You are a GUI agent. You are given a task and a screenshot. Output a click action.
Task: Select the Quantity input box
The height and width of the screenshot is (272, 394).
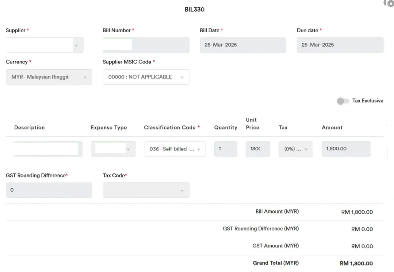pos(225,149)
